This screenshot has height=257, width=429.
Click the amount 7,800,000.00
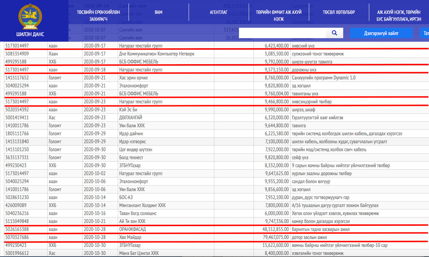[277, 205]
